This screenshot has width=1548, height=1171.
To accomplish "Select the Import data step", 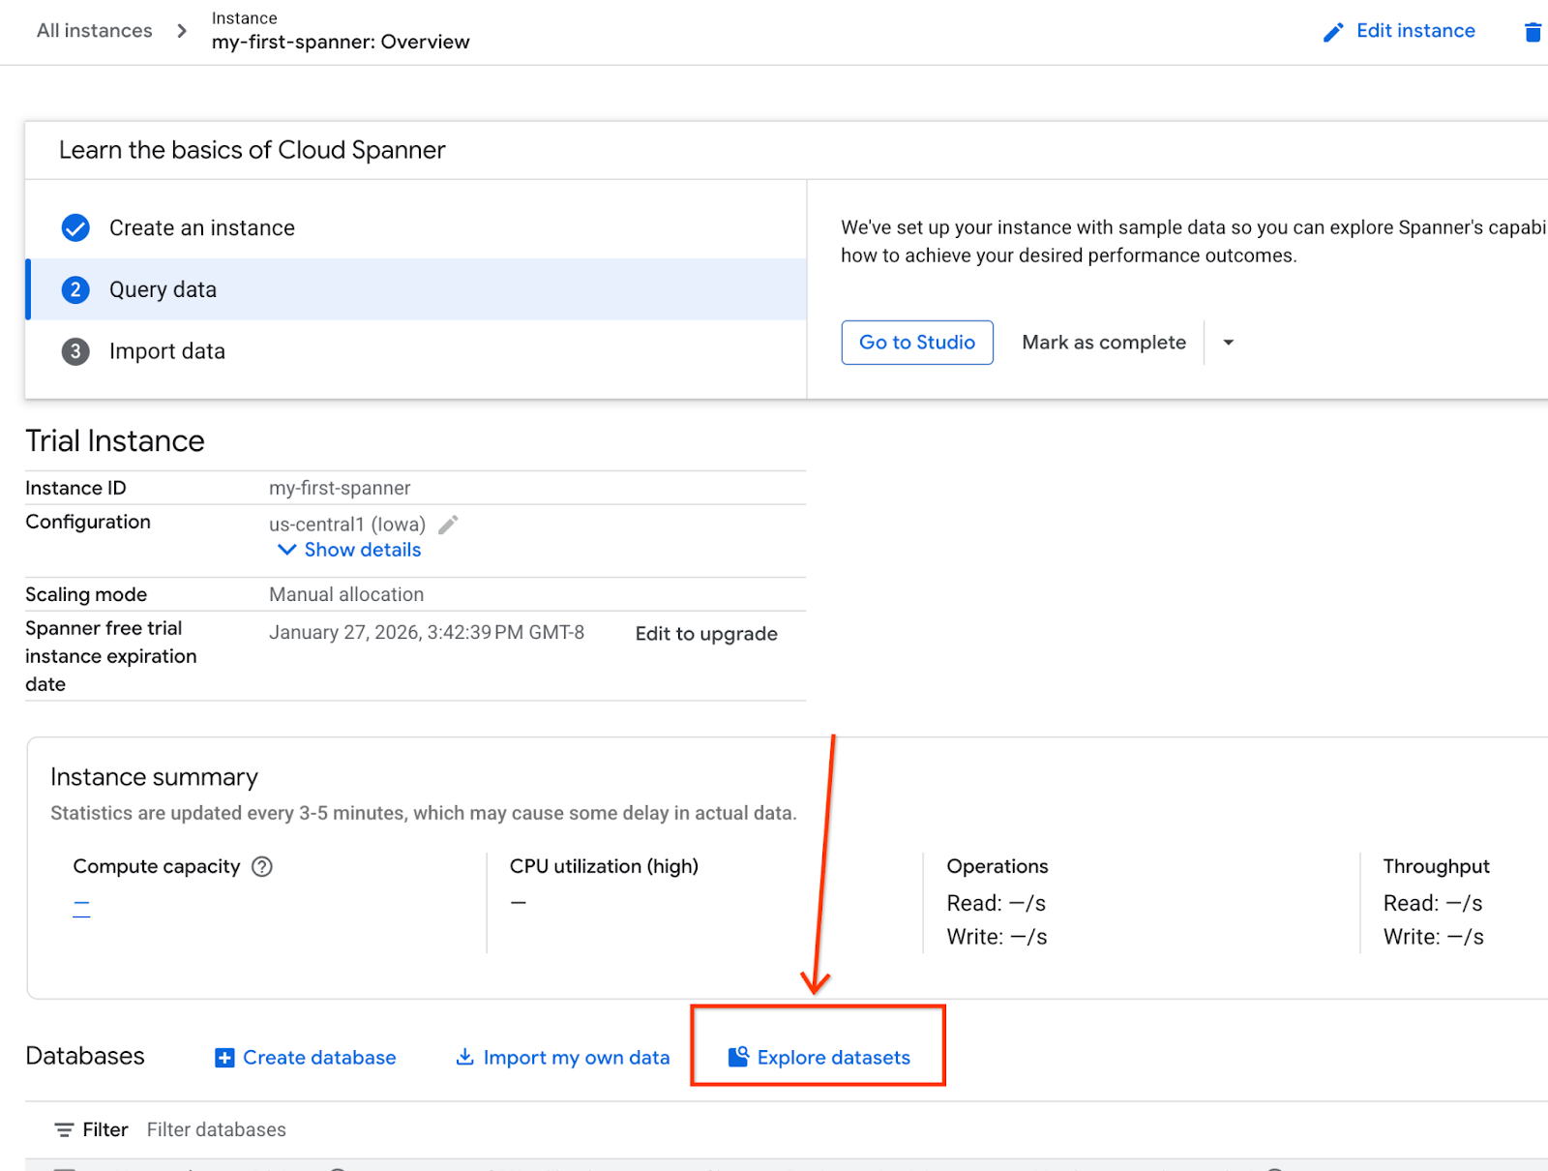I will [x=166, y=351].
